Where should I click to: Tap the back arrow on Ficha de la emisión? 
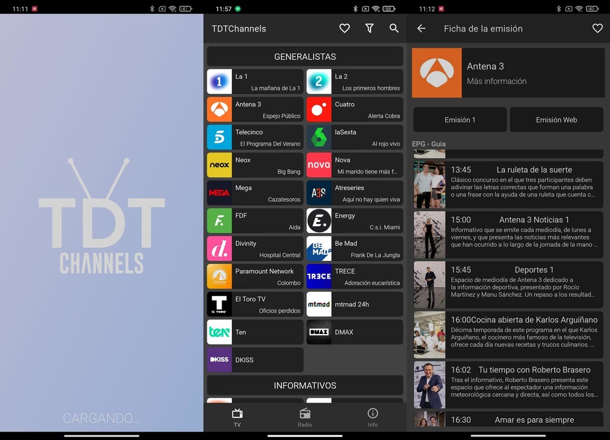pyautogui.click(x=423, y=28)
